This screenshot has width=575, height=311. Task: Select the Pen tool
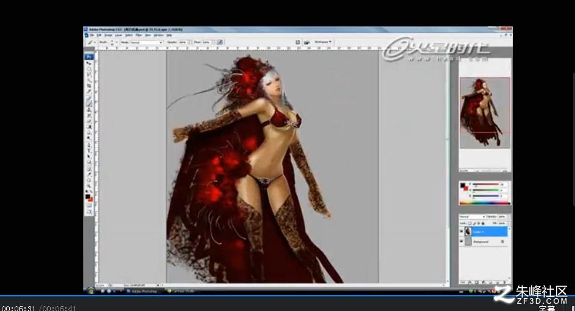[89, 145]
